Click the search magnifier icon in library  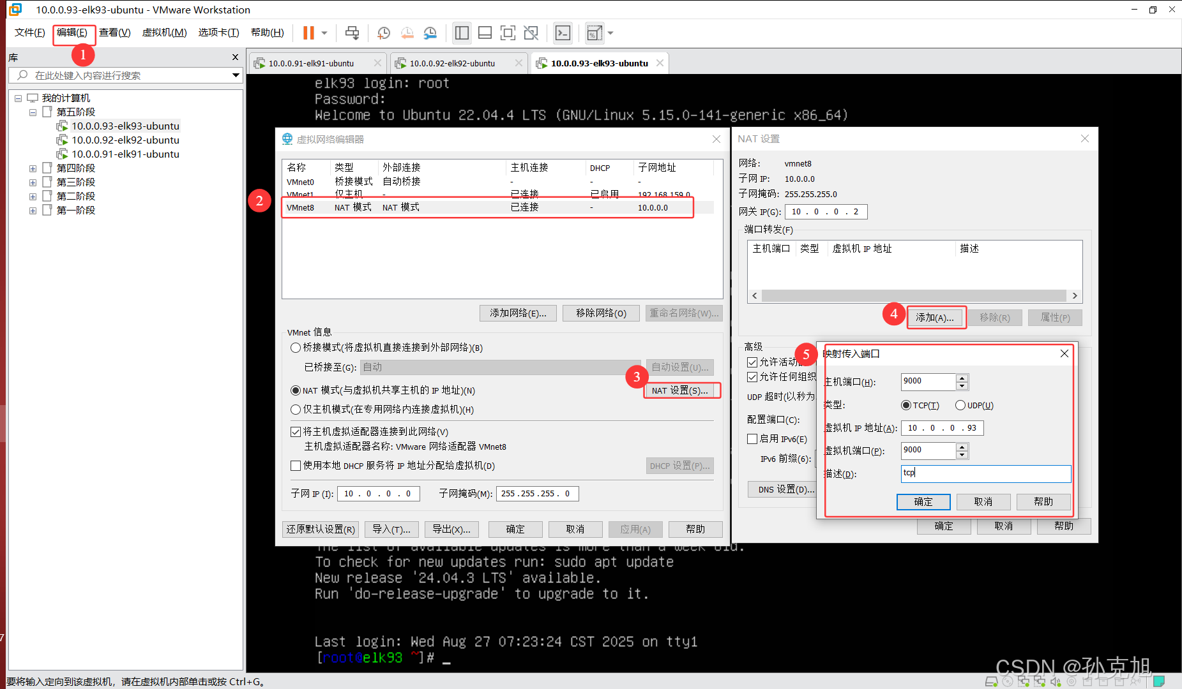coord(22,75)
